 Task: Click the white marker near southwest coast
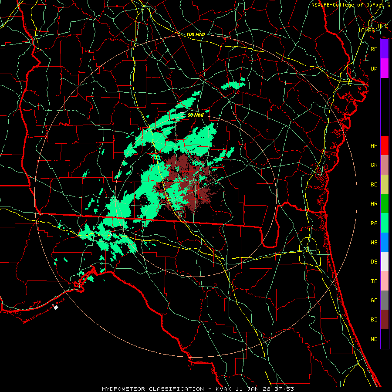(55, 307)
